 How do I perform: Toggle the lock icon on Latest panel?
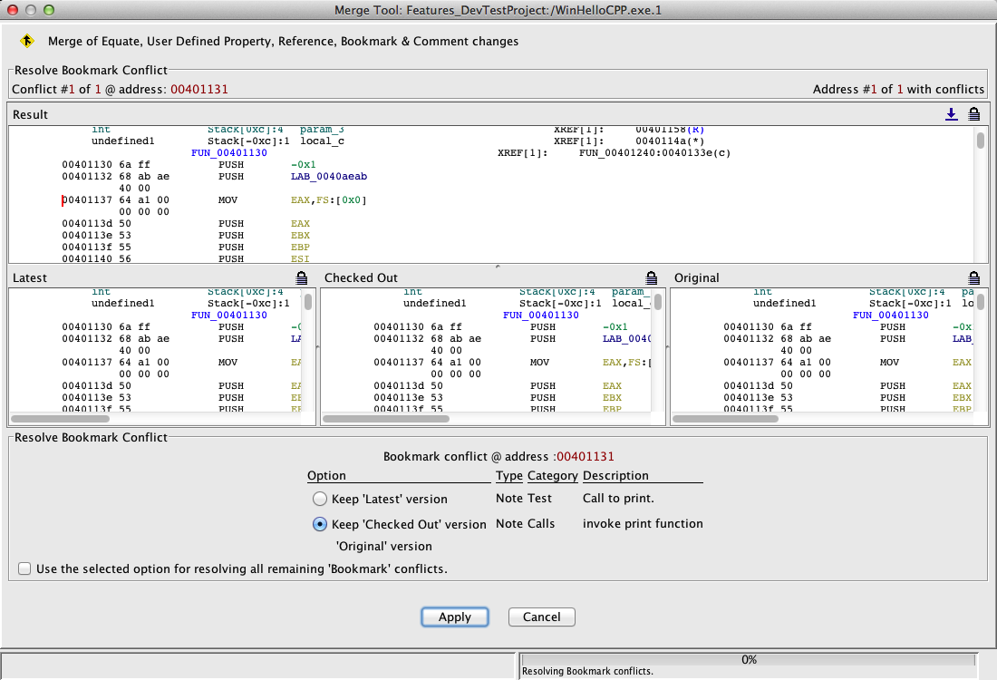tap(302, 277)
